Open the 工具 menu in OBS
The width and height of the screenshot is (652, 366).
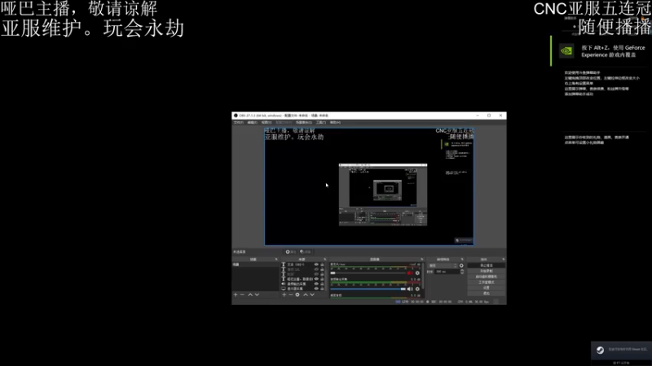[x=320, y=123]
